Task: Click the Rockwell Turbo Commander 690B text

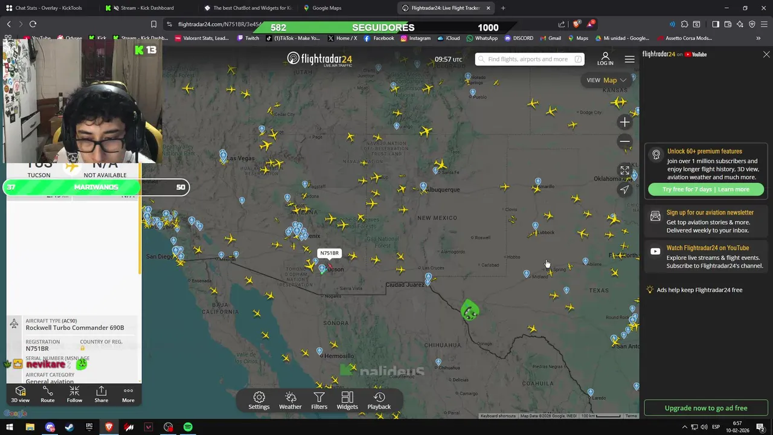Action: point(75,328)
